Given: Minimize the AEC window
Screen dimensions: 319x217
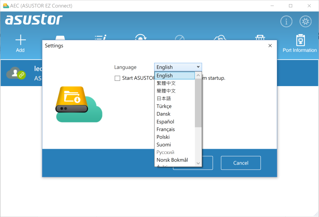Looking at the screenshot, I should (272, 6).
